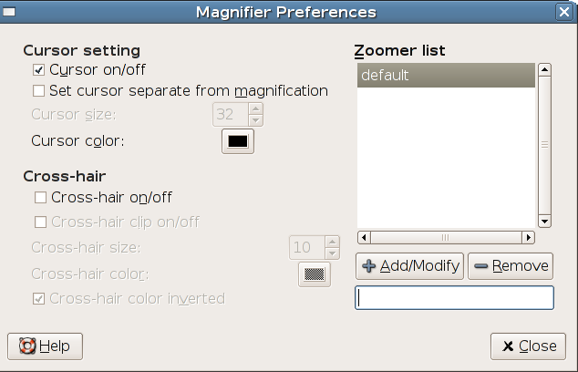Enable the Cross-hair on/off checkbox
The width and height of the screenshot is (578, 372).
(39, 197)
